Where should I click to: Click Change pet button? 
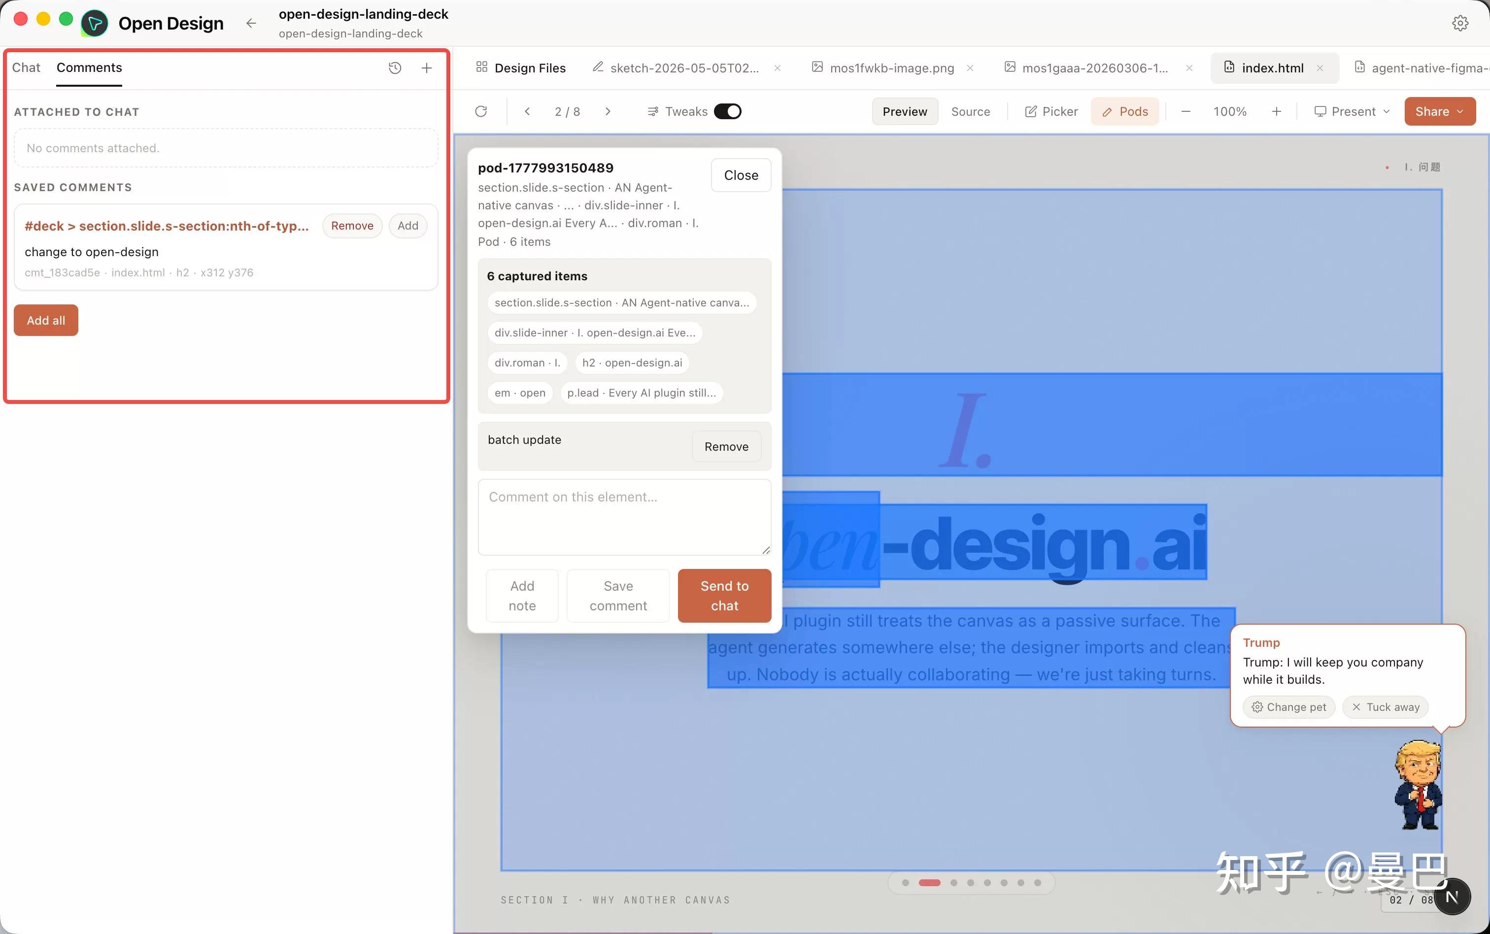click(x=1288, y=707)
